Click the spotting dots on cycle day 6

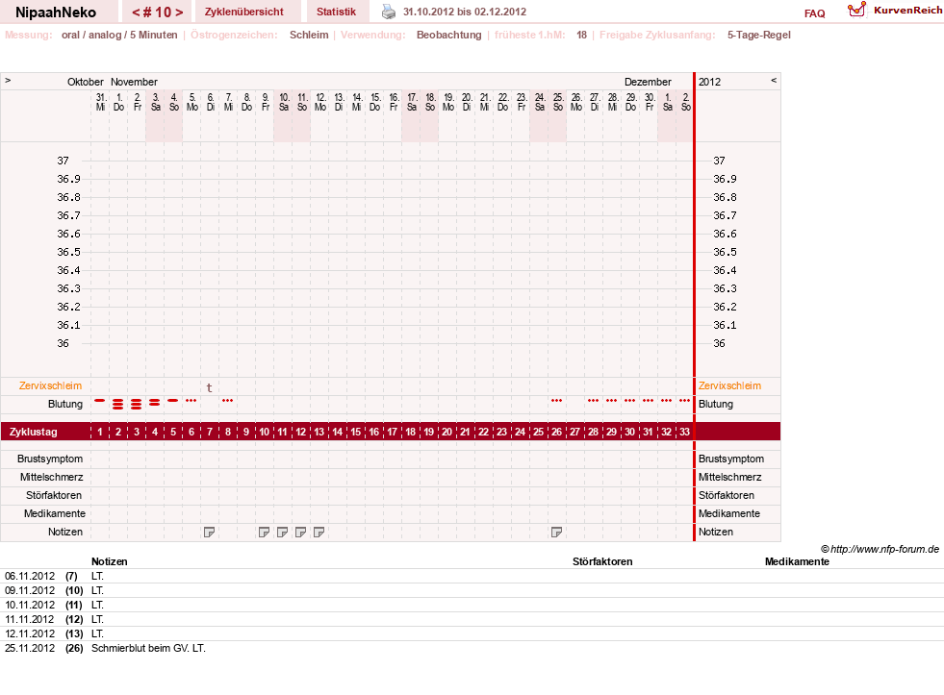191,401
